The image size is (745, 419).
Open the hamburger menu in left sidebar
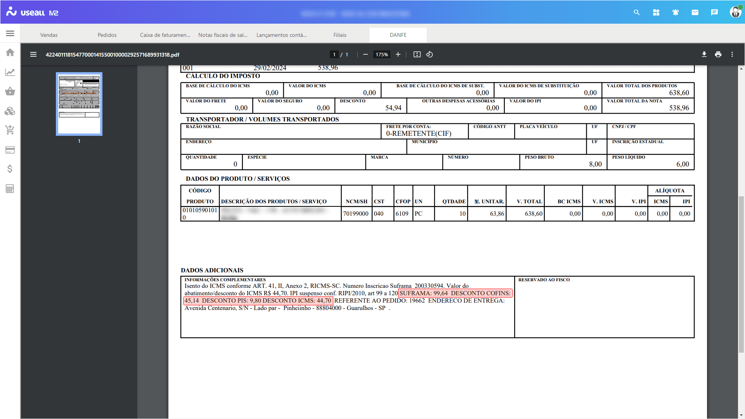point(10,34)
